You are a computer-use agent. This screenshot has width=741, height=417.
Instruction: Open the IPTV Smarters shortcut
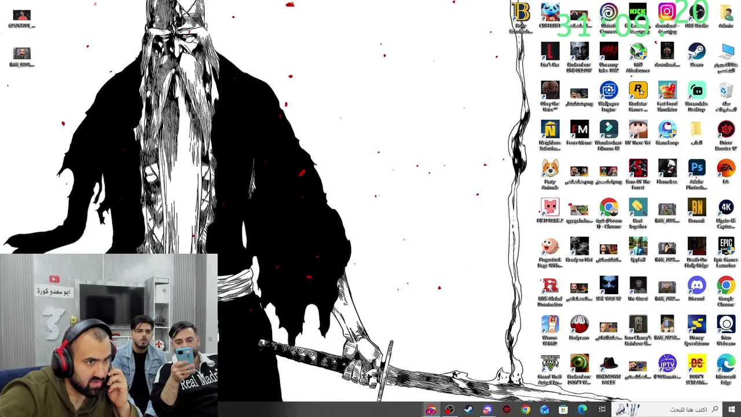[x=667, y=366]
